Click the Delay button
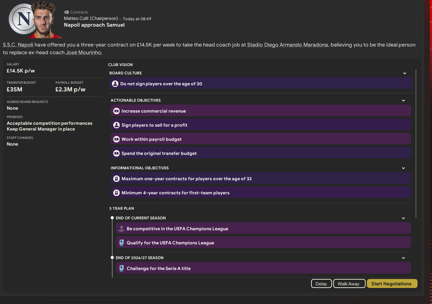This screenshot has height=304, width=432. click(x=321, y=283)
